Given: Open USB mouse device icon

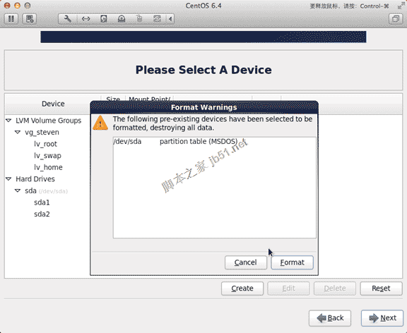Looking at the screenshot, I should coord(139,18).
